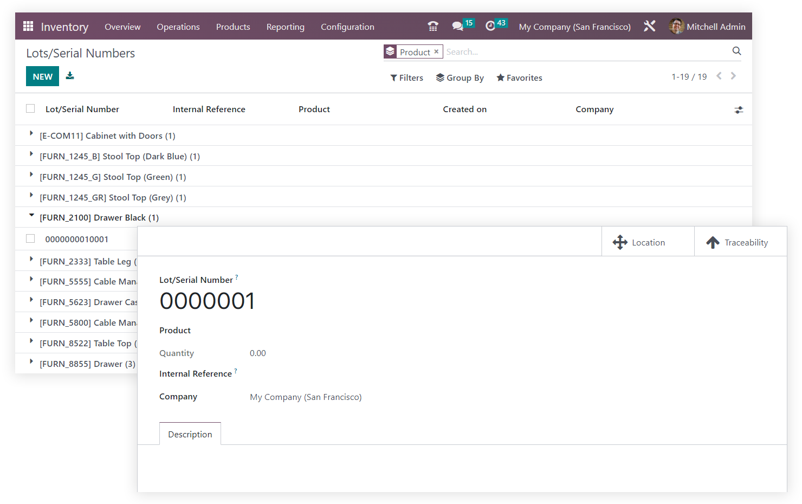Viewport: 802px width, 504px height.
Task: Check the 0000000010001 serial number row
Action: pos(30,238)
